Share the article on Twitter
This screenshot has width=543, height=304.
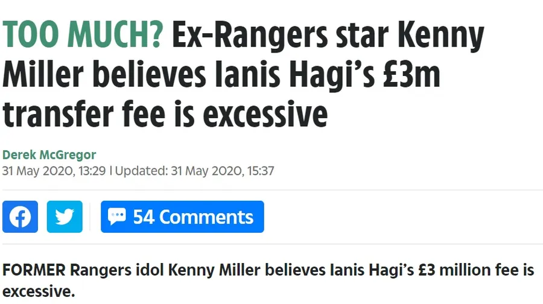tap(65, 217)
